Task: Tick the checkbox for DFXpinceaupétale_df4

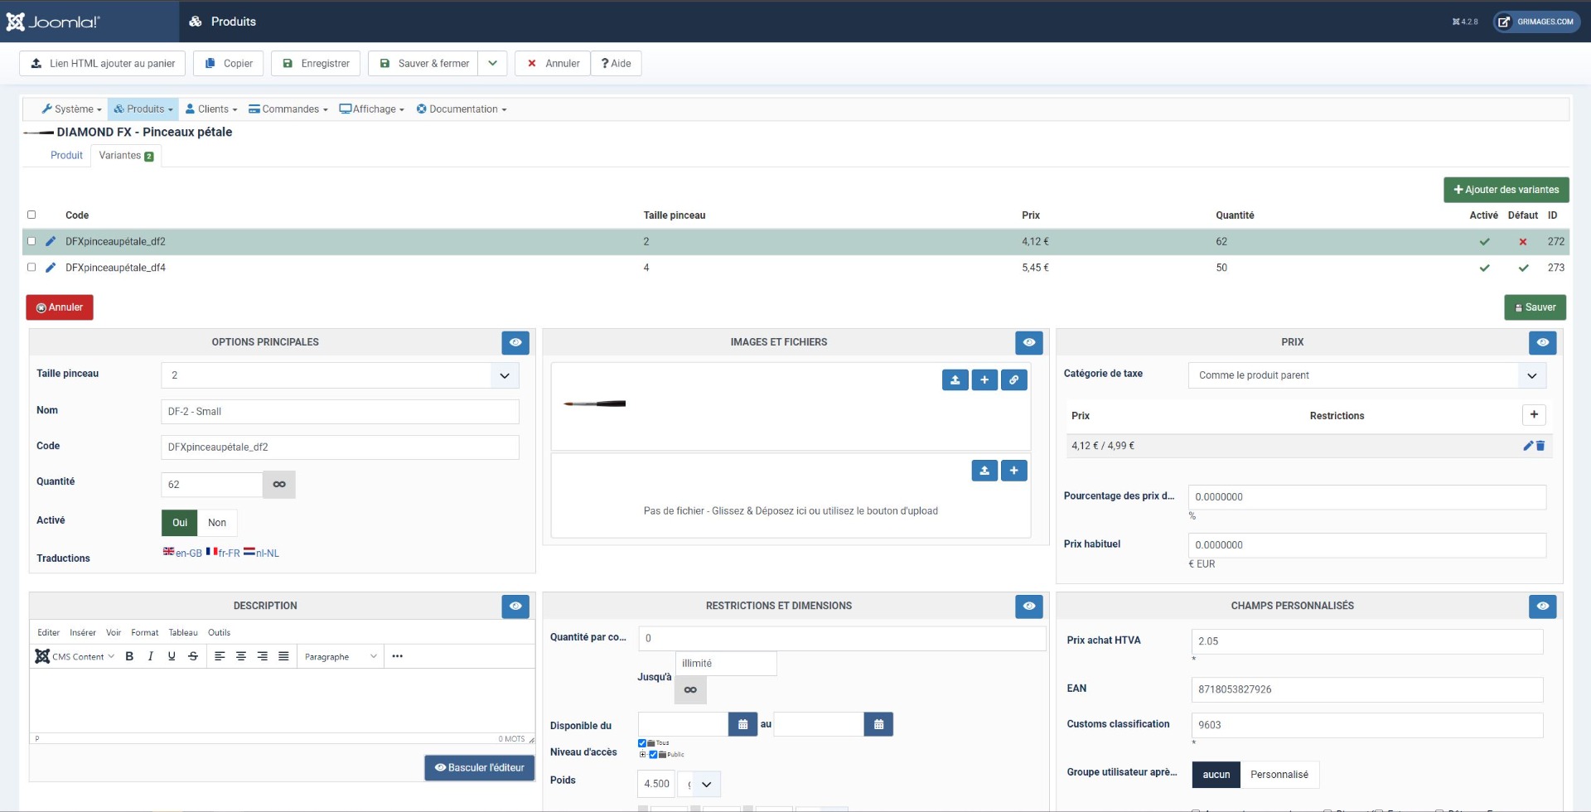Action: coord(31,267)
